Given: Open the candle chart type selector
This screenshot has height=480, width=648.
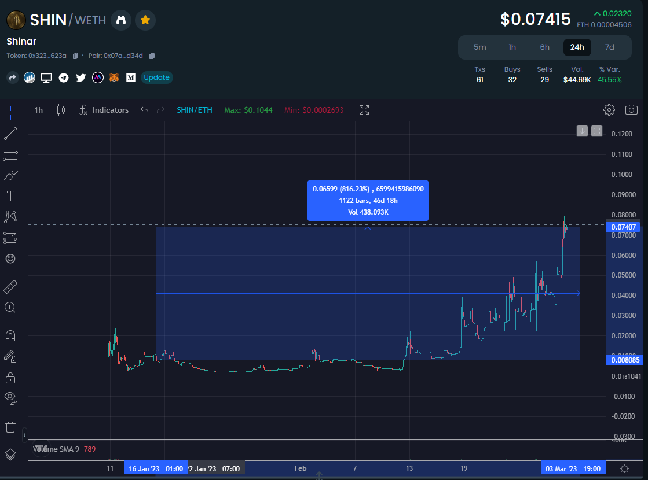Looking at the screenshot, I should coord(60,109).
